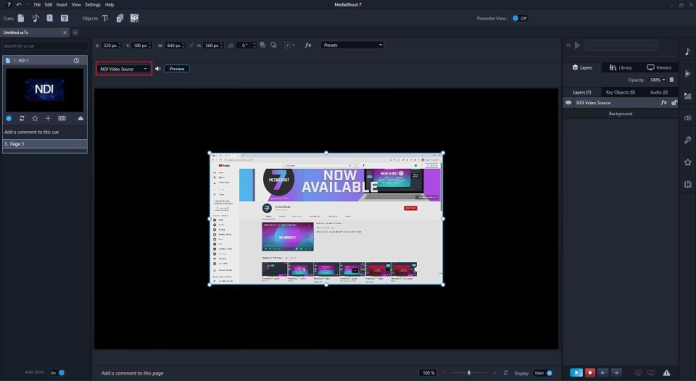Add a numbered page cue
This screenshot has width=696, height=381.
coord(50,18)
